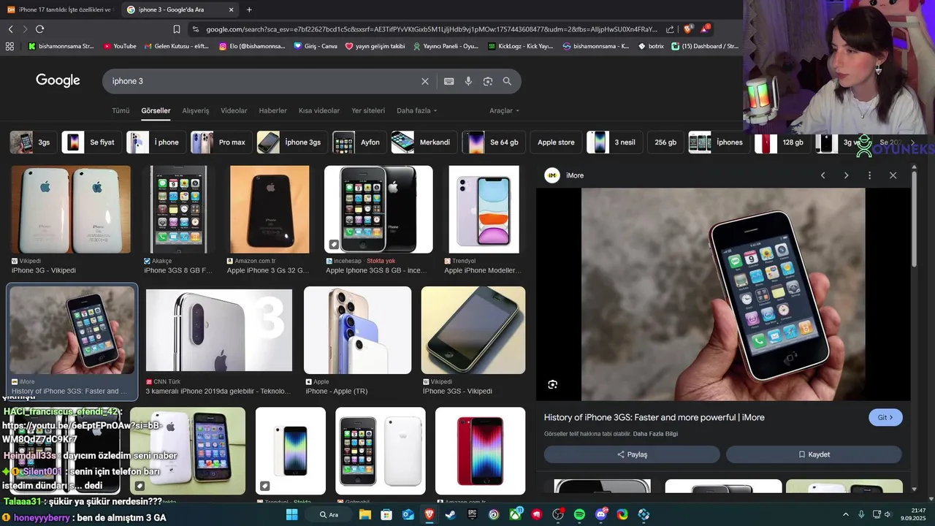Open more options in iMore preview

tap(869, 175)
